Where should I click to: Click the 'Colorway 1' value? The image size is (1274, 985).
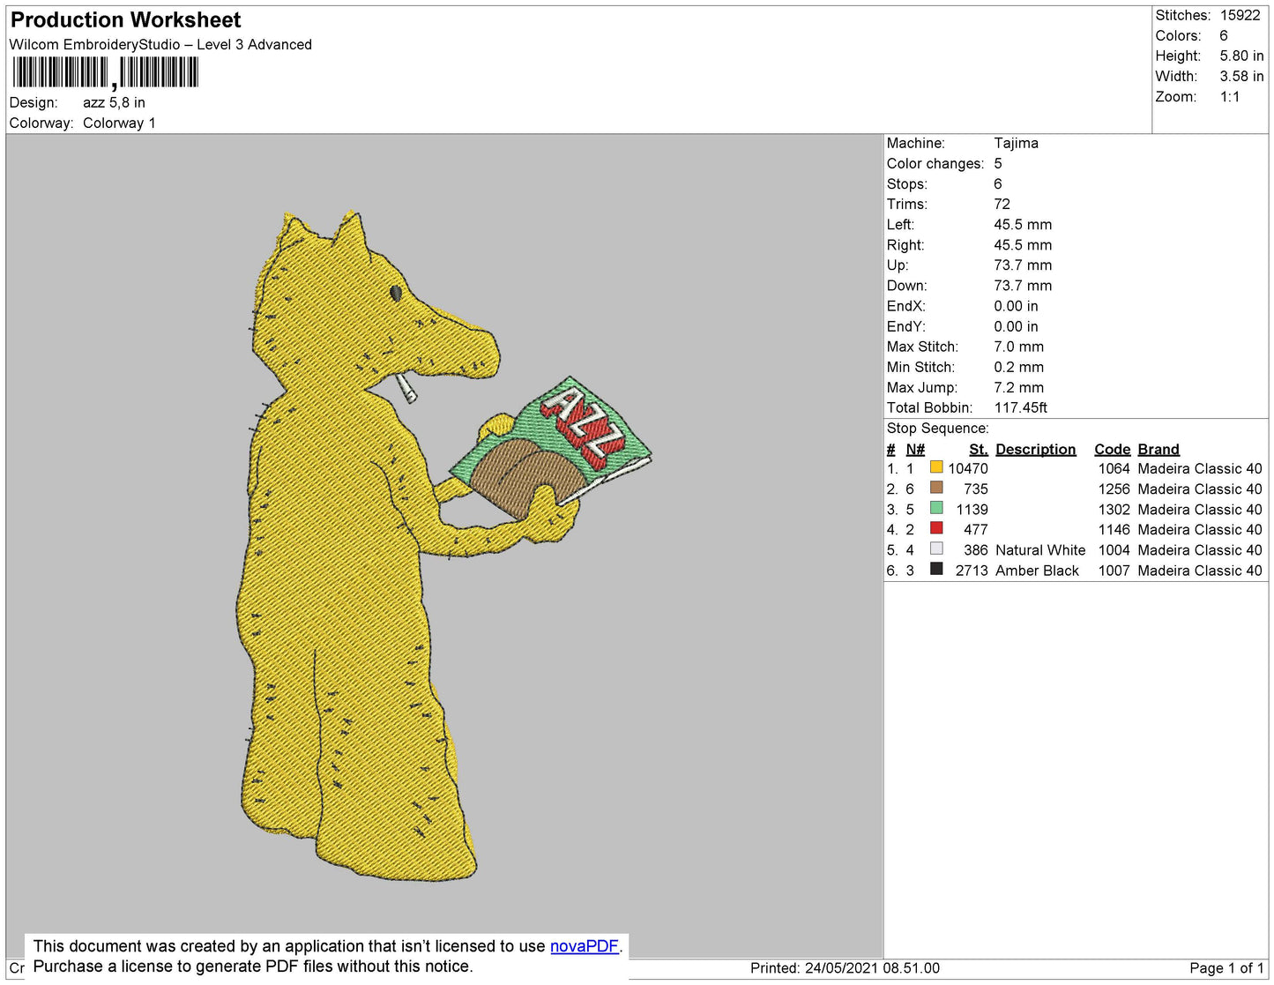119,123
